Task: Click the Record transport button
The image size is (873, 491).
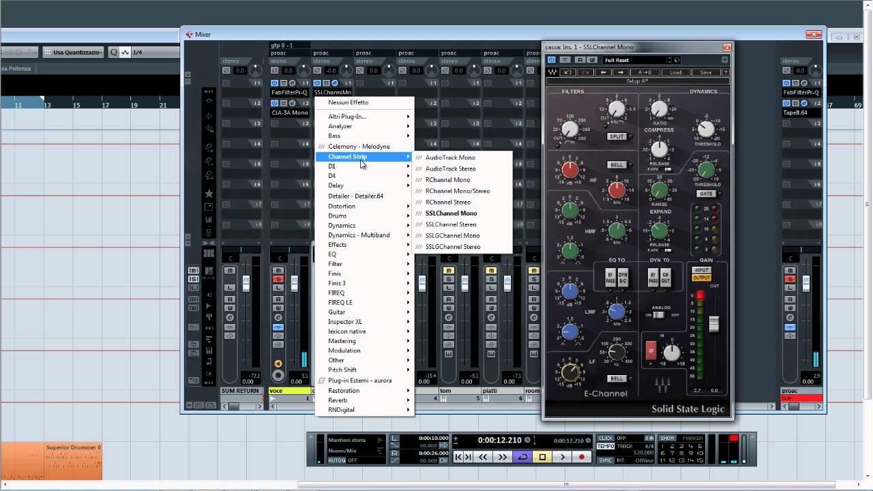Action: click(582, 457)
